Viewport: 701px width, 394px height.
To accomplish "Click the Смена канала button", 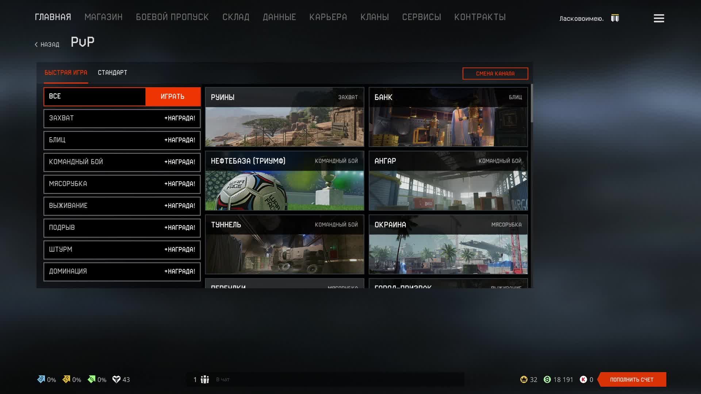I will [x=495, y=73].
